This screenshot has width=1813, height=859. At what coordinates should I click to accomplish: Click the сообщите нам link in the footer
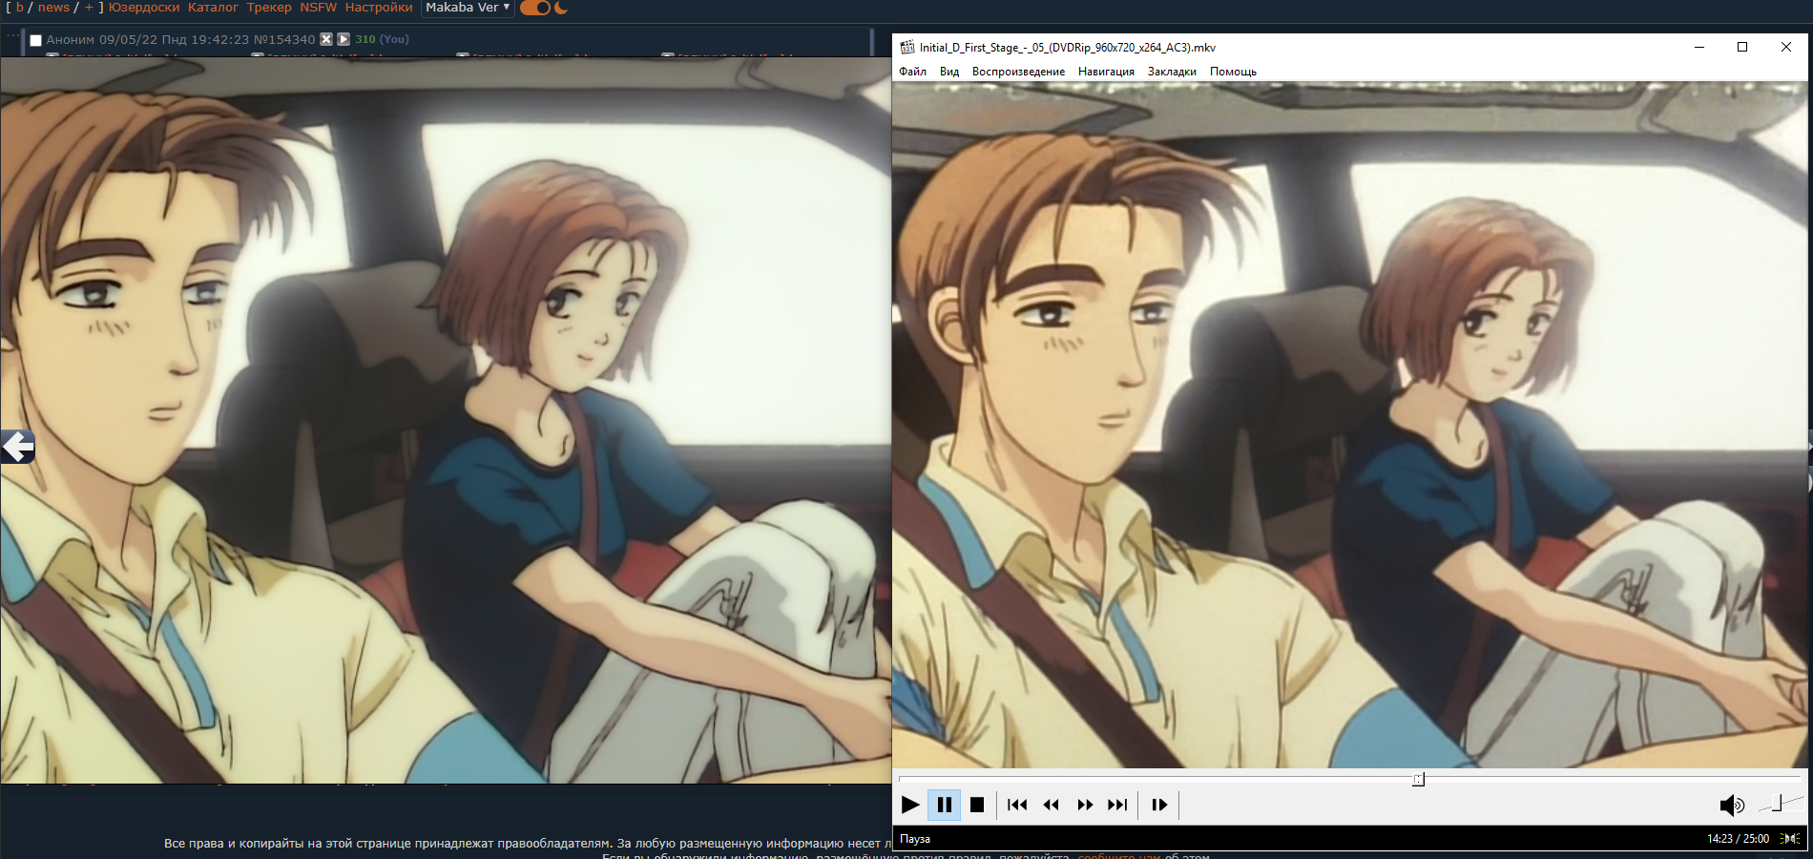pos(1119,855)
